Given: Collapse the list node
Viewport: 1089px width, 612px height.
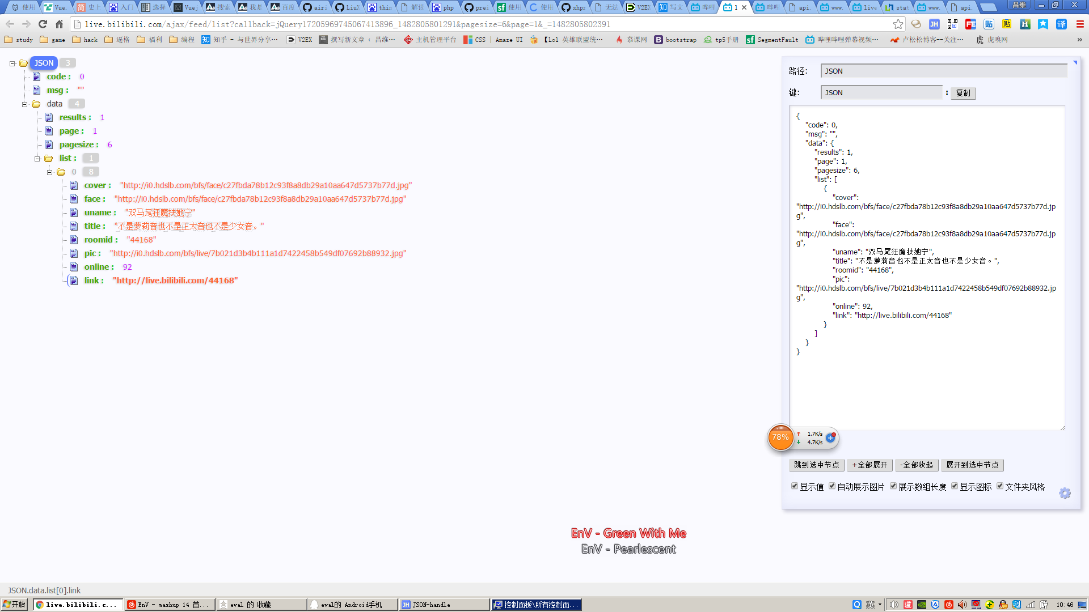Looking at the screenshot, I should coord(37,159).
